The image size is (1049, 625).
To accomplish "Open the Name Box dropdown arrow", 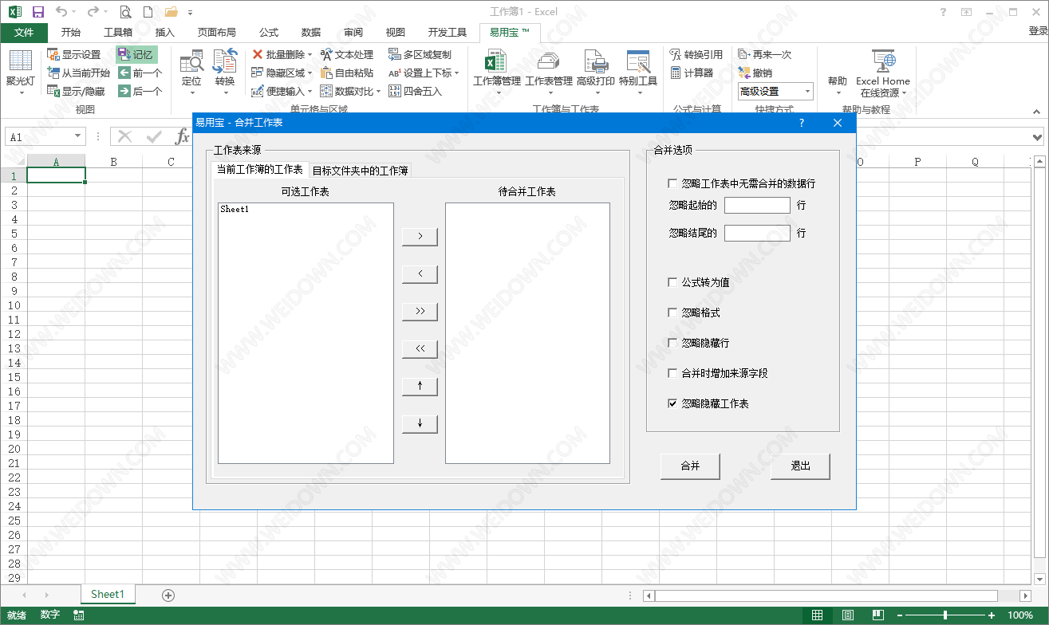I will pos(78,137).
